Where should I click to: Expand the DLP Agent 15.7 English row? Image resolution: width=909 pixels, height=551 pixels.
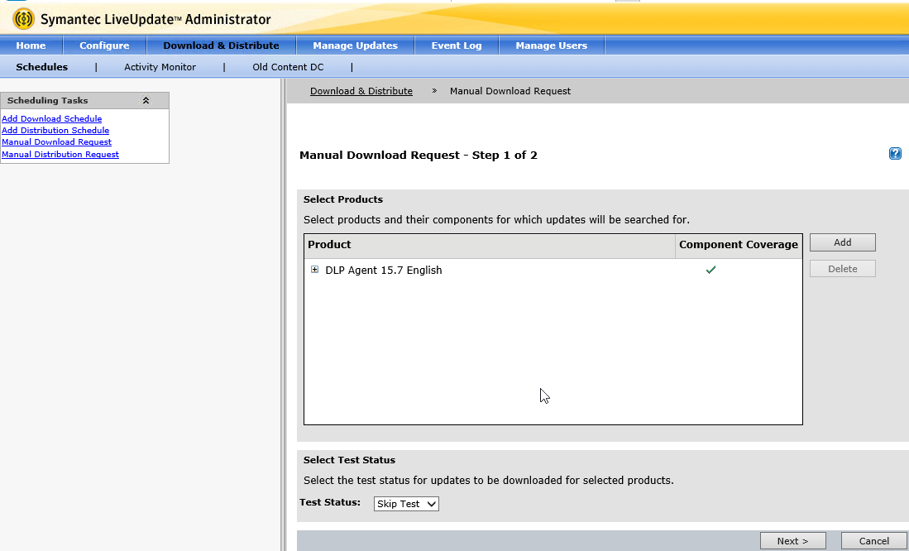pos(315,270)
